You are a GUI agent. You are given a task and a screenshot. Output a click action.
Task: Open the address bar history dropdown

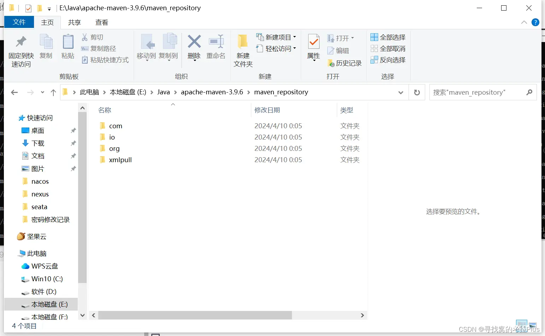point(400,92)
